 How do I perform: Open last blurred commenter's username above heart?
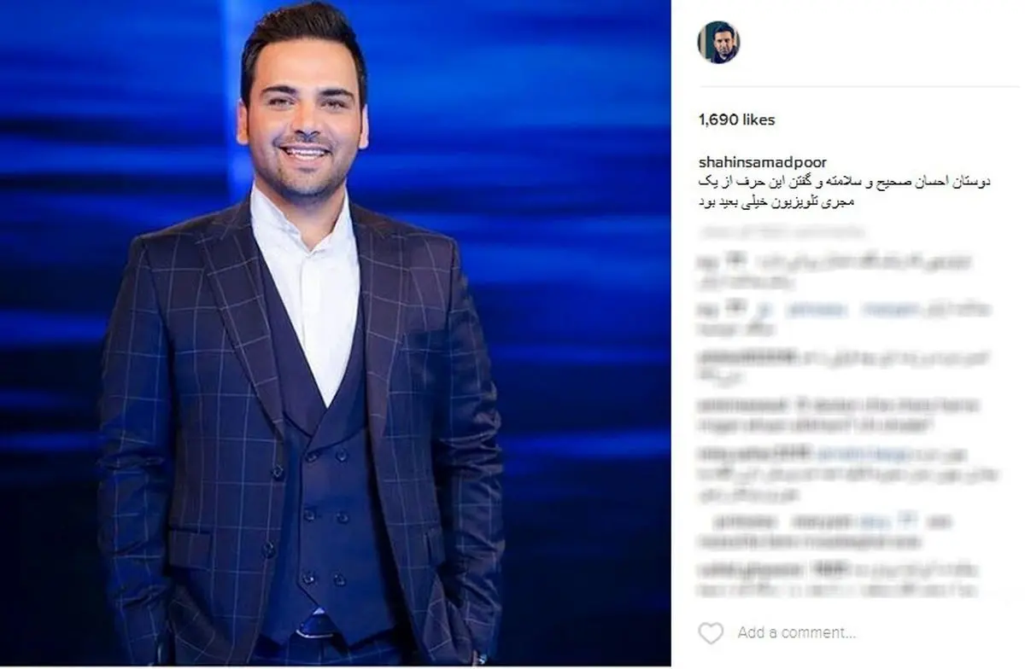point(752,568)
